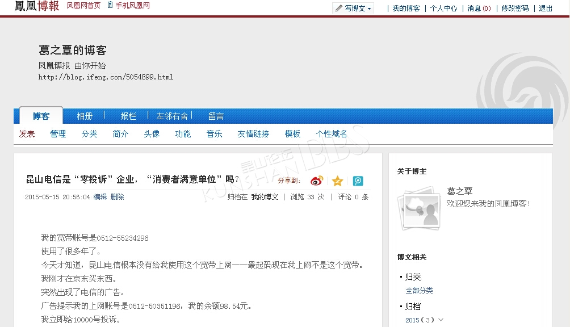Switch to the 相册 tab
The height and width of the screenshot is (327, 570).
[x=85, y=116]
